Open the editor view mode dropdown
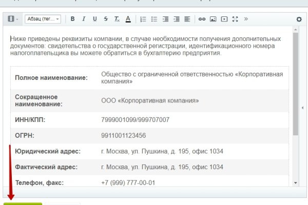Viewport: 308px width, 205px height. coord(13,19)
